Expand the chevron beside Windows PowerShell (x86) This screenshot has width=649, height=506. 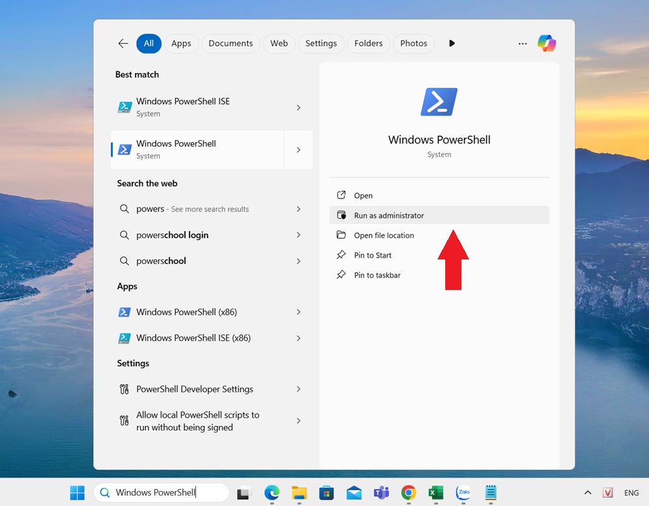(299, 312)
